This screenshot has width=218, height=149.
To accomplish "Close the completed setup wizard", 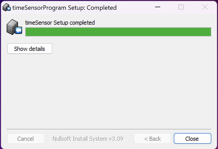I will pos(192,138).
